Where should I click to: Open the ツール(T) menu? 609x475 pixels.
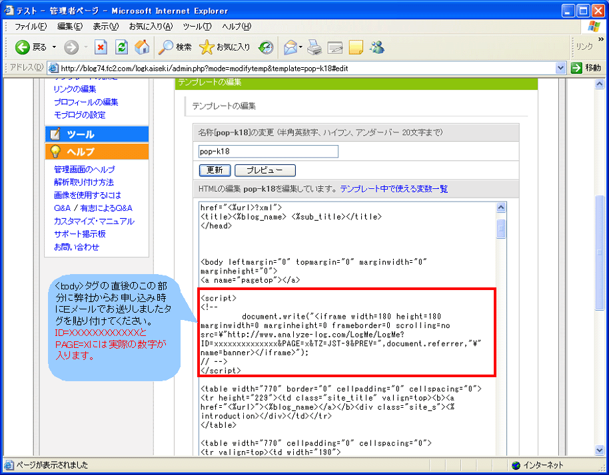pyautogui.click(x=197, y=27)
